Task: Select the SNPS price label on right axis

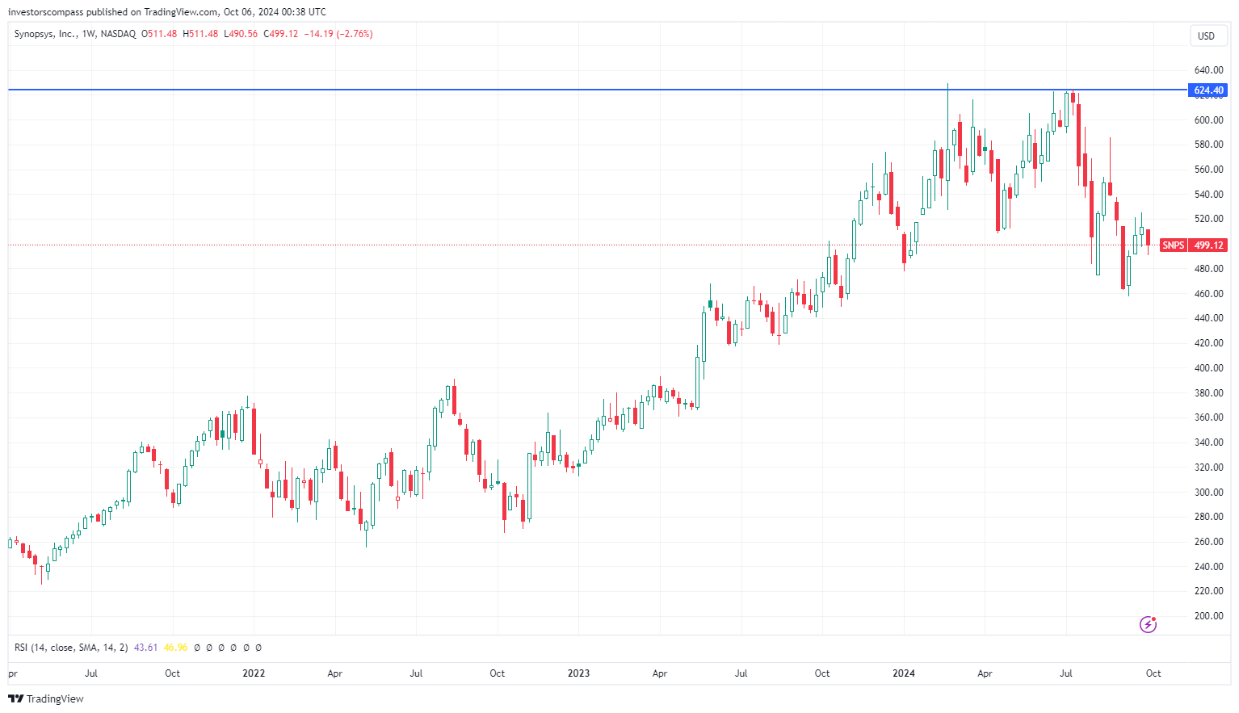Action: click(1173, 245)
